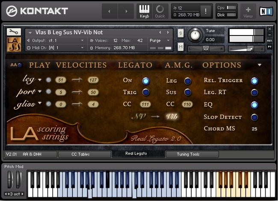Click the Mod wheel

tap(18, 180)
